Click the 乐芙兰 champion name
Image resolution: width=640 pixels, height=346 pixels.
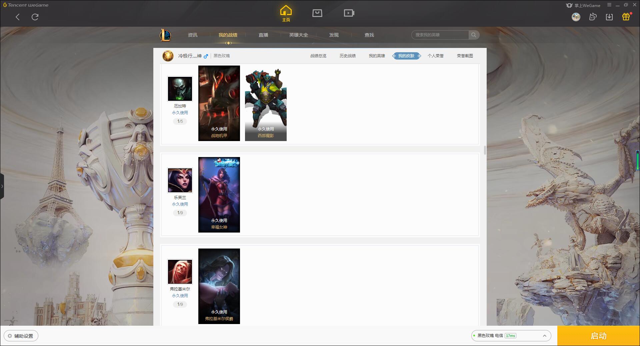point(180,198)
